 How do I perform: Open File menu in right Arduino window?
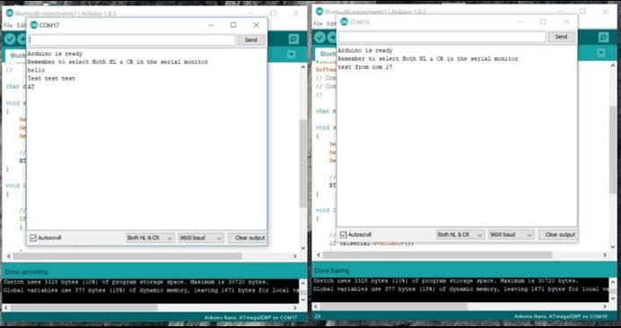point(318,23)
